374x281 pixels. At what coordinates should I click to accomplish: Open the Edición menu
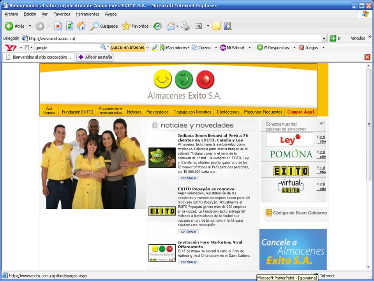[x=30, y=14]
